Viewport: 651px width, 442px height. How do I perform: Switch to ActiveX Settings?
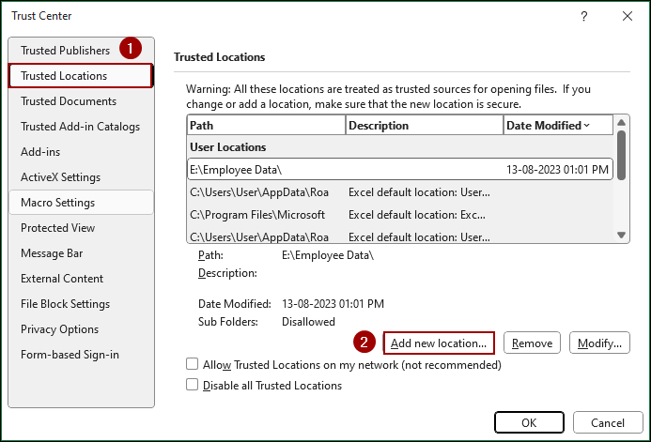point(81,177)
